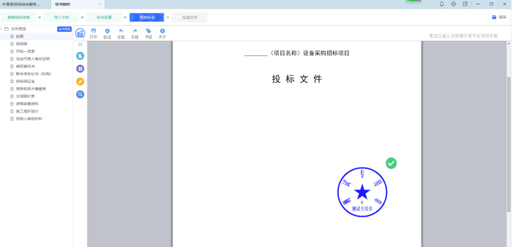Open the notification bell in title bar
The height and width of the screenshot is (247, 512).
[x=442, y=4]
